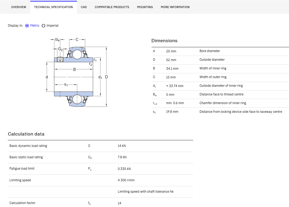Image resolution: width=289 pixels, height=207 pixels.
Task: Click the Limiting speed value 4 300 r/min
Action: click(x=126, y=180)
